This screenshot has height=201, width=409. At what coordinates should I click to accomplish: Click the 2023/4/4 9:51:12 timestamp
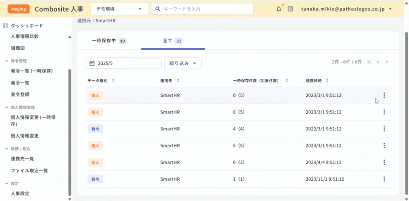[323, 162]
